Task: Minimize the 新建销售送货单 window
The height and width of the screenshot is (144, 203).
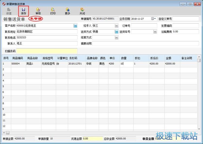Action: [x=183, y=4]
